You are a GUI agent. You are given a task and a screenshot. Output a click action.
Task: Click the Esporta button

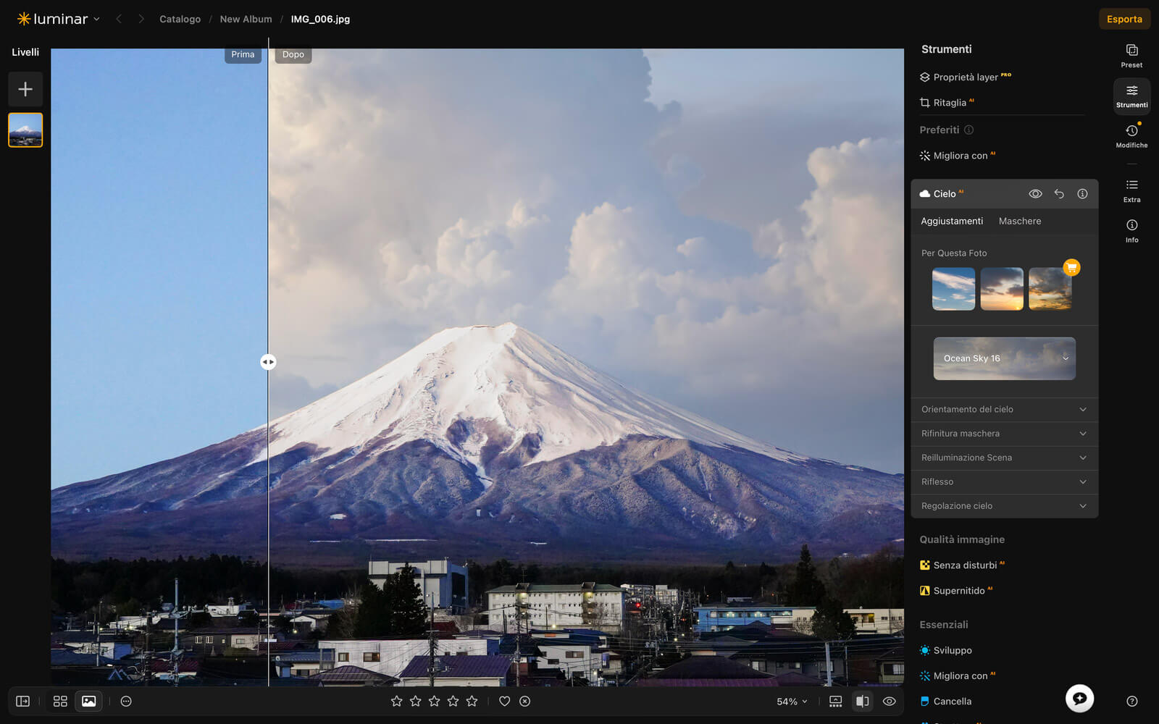coord(1124,19)
